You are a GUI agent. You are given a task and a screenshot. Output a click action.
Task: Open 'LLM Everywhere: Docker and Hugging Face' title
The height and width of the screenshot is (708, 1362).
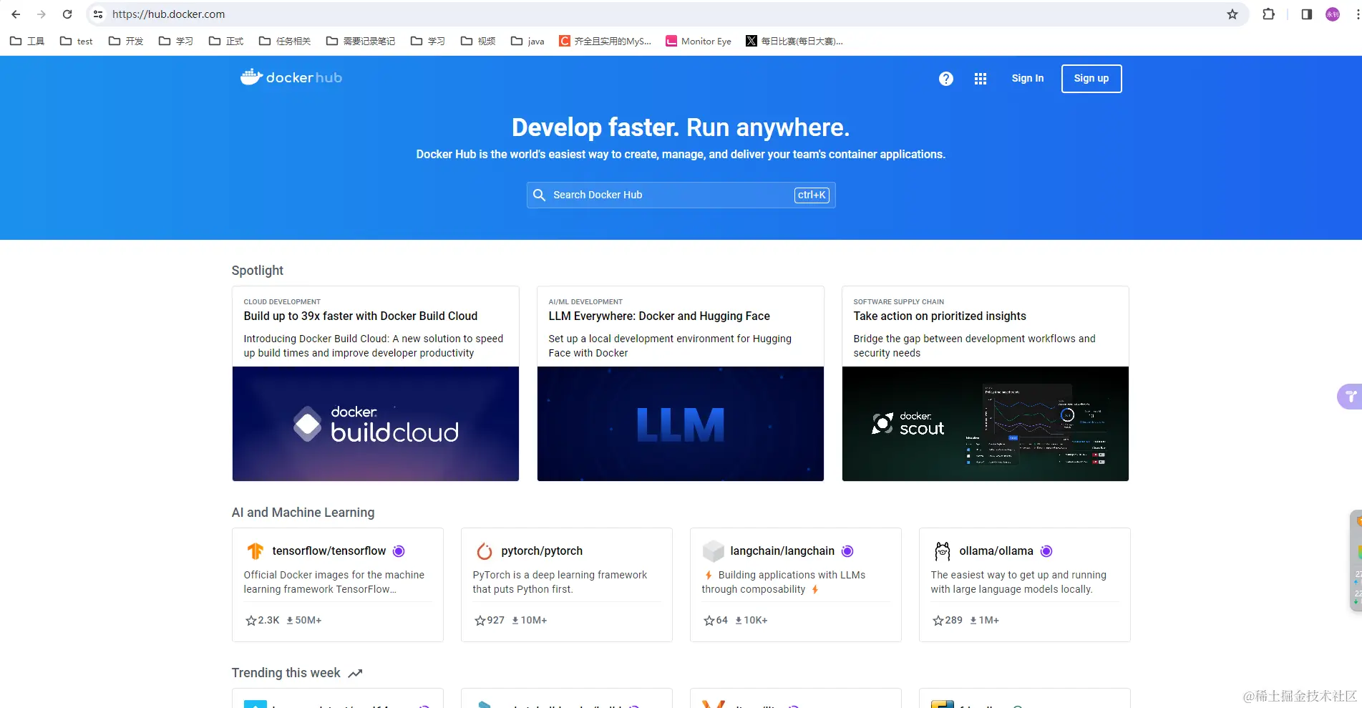[659, 316]
